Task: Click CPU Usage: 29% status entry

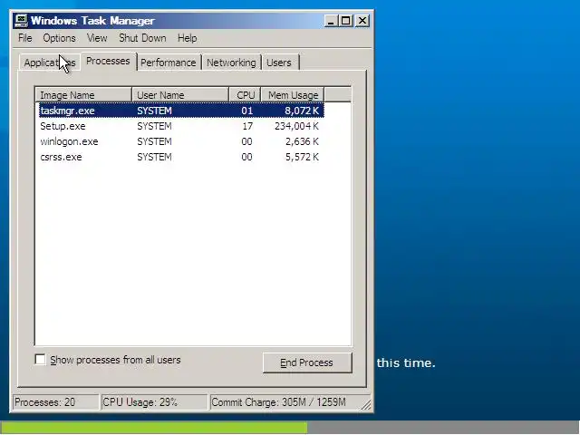Action: click(154, 402)
